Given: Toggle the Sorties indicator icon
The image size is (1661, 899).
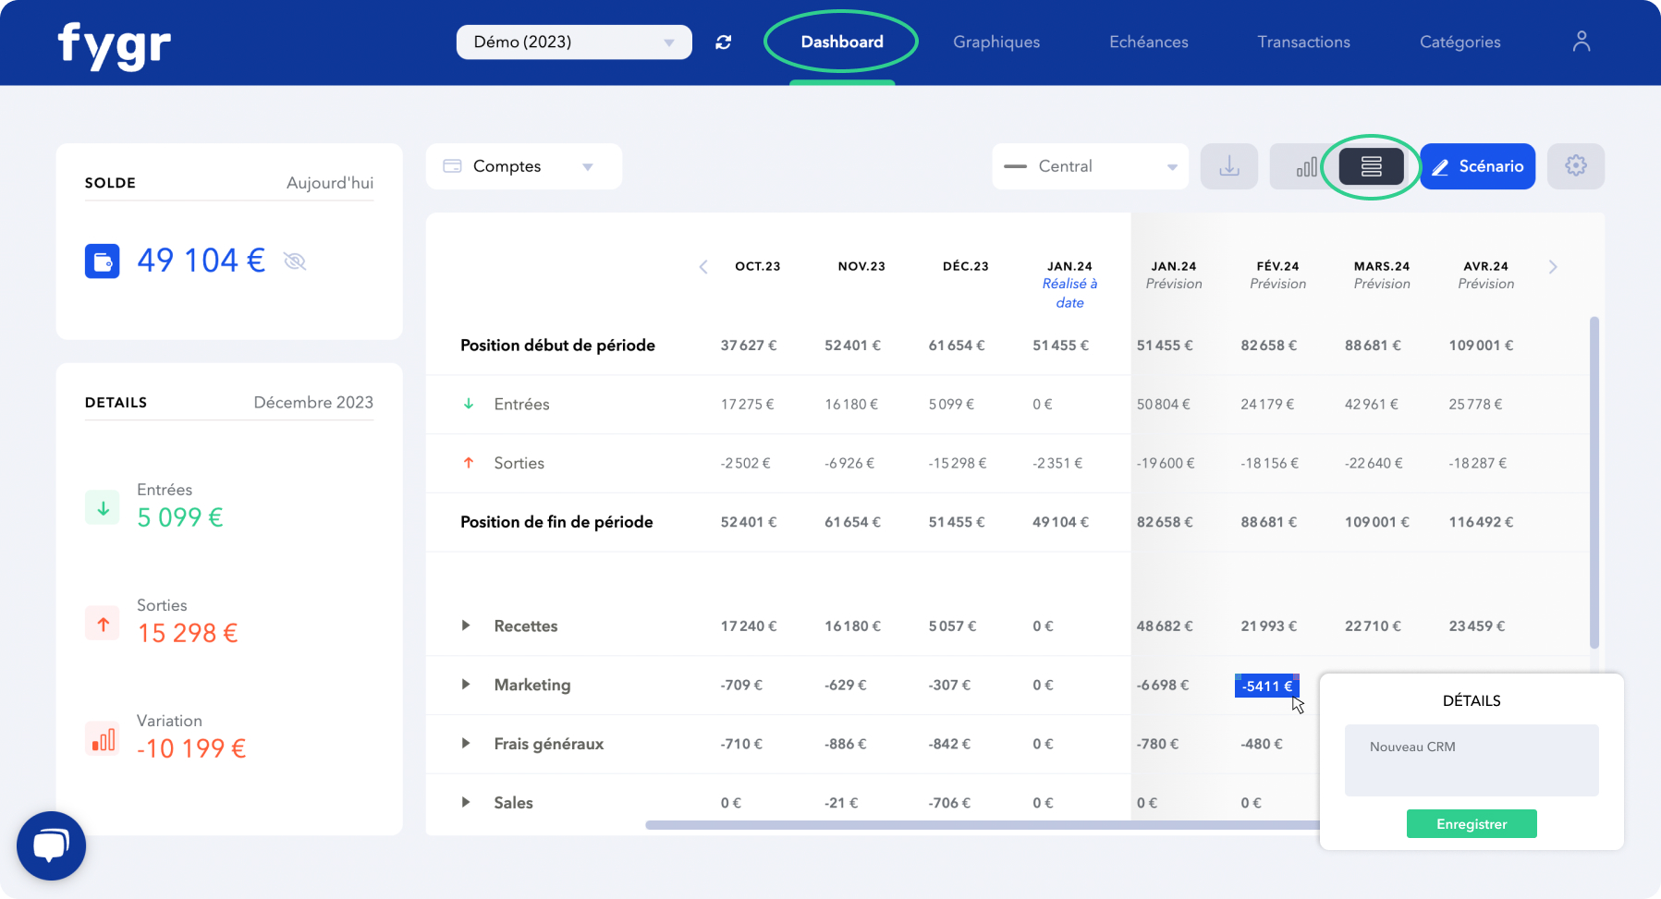Looking at the screenshot, I should [103, 623].
